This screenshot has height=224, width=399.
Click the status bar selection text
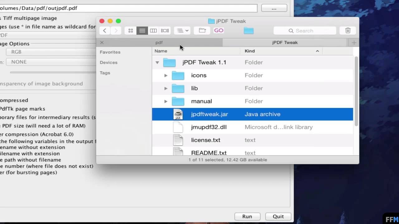point(228,160)
